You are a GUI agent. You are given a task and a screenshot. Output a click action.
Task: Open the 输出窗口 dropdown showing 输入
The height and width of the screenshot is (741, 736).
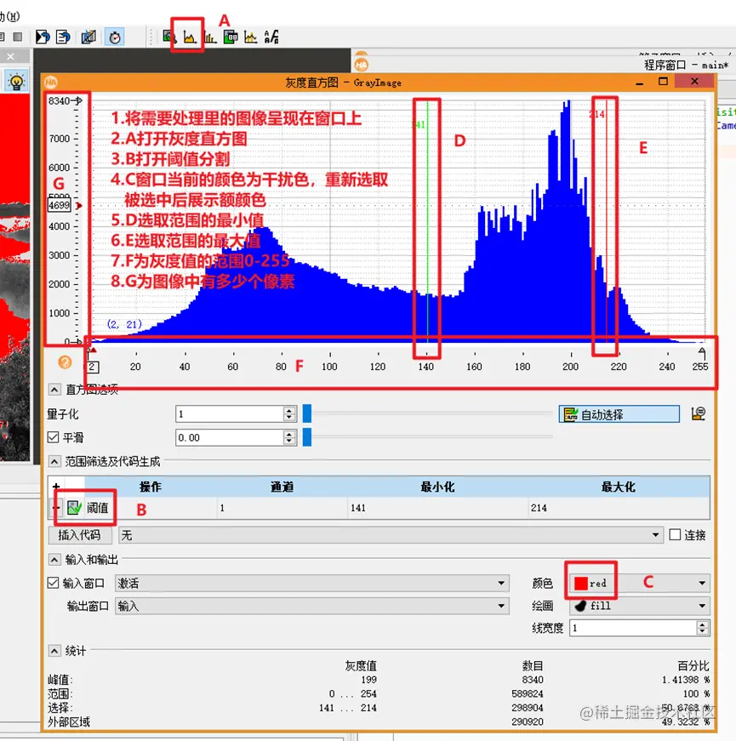click(312, 606)
